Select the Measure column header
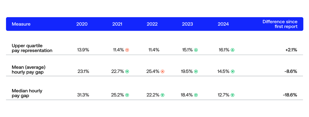Image resolution: width=309 pixels, height=117 pixels. click(21, 24)
